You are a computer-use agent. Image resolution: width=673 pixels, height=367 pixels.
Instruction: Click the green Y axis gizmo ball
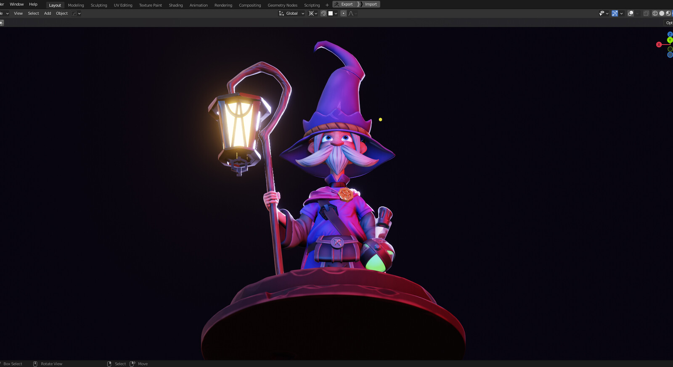pos(670,40)
